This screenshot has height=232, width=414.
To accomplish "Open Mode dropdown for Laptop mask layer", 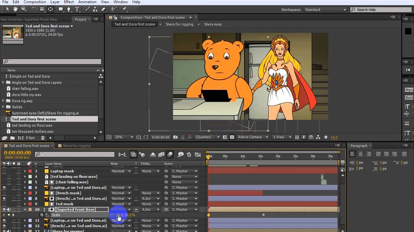I will point(121,171).
